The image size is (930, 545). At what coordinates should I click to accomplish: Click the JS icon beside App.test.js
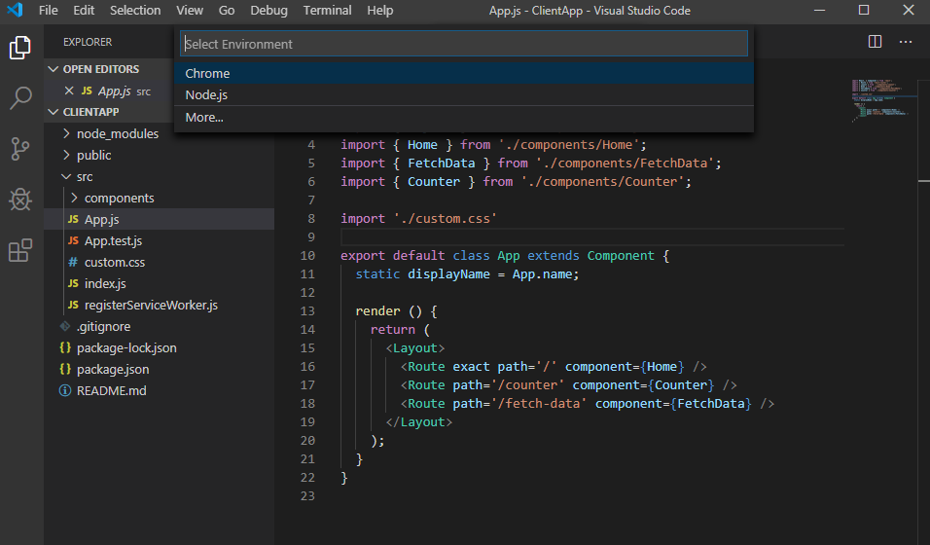point(73,240)
